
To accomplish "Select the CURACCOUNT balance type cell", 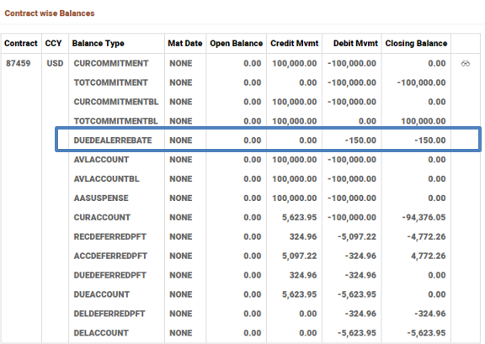I will [x=102, y=218].
